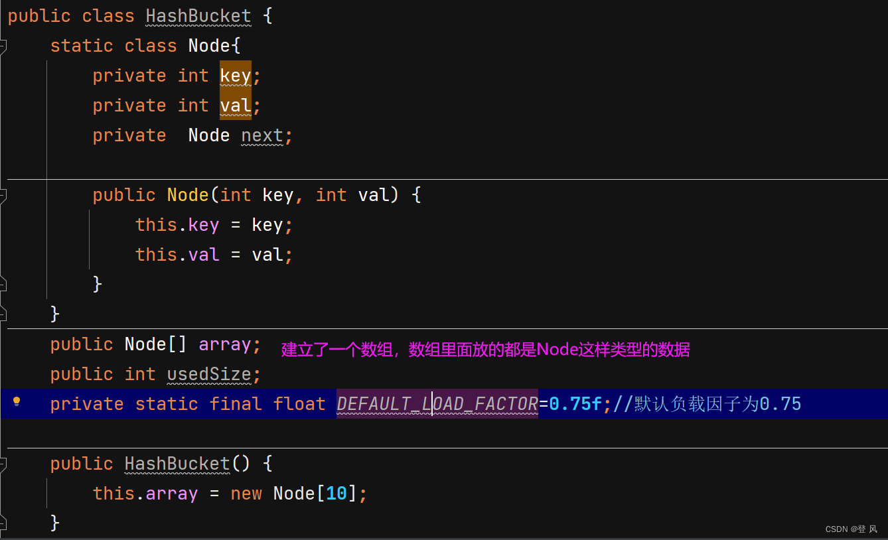Collapse the Node constructor fold marker

pos(2,195)
